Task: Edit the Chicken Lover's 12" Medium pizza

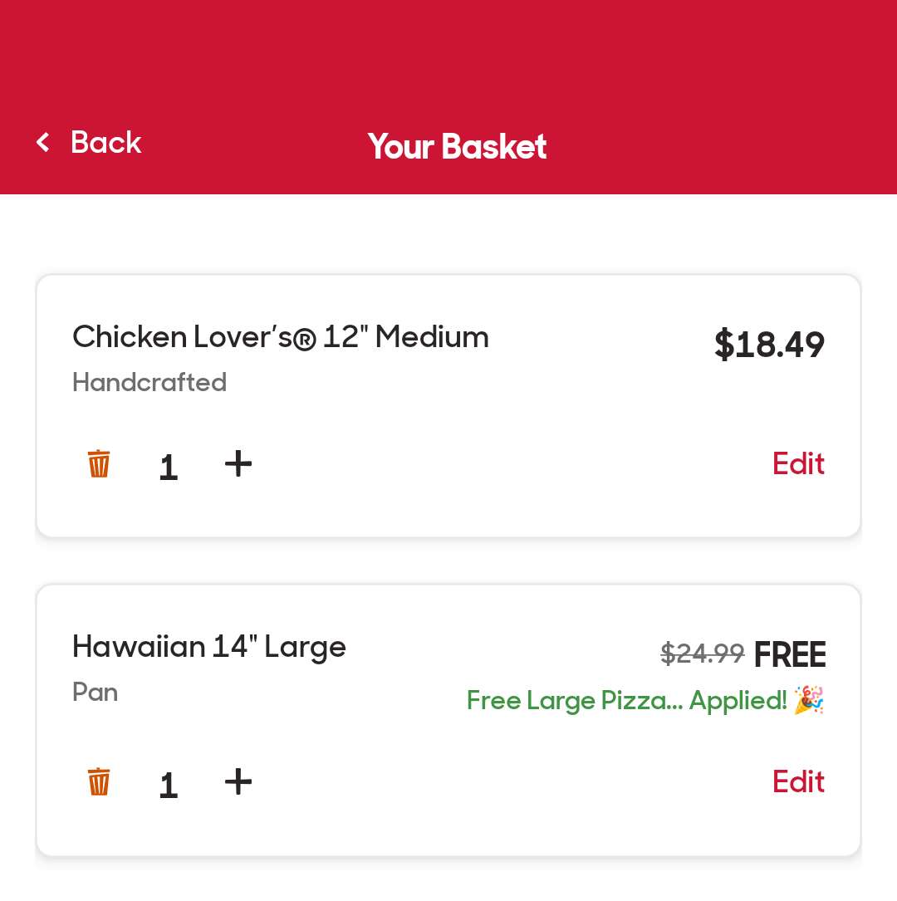Action: (798, 463)
